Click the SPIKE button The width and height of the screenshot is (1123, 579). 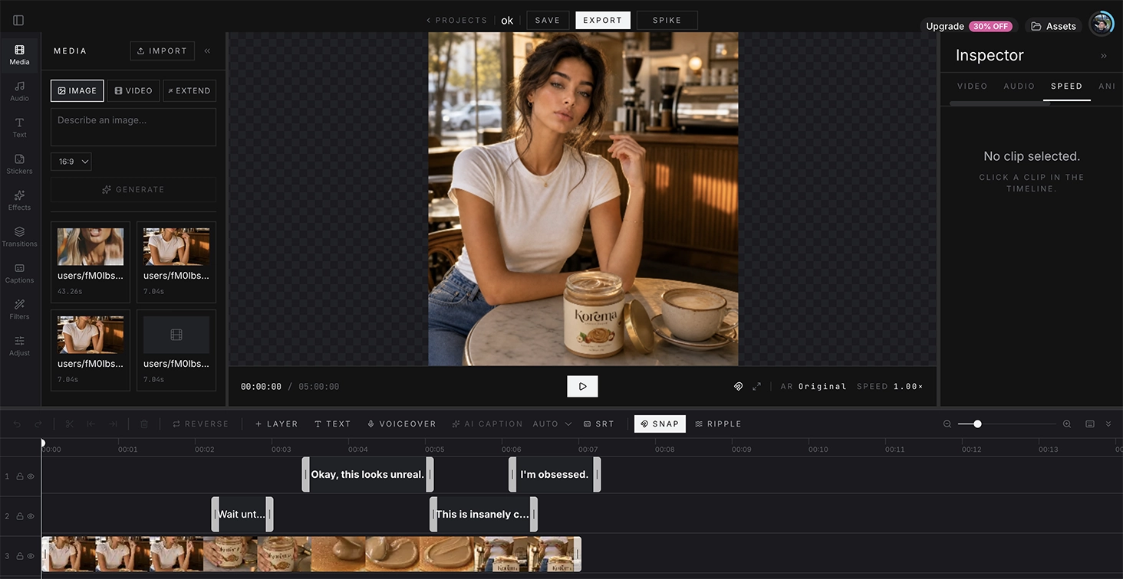(667, 20)
